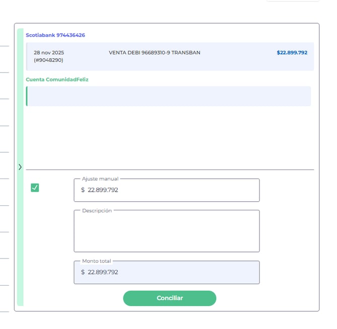Open the Scotiabank 974436426 account heading
The height and width of the screenshot is (329, 337).
click(55, 35)
